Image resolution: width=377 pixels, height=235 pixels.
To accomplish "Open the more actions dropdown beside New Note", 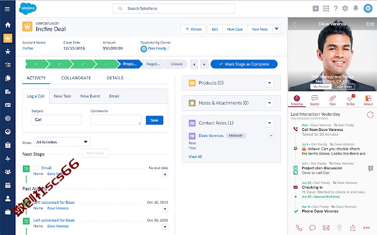I will pos(276,29).
